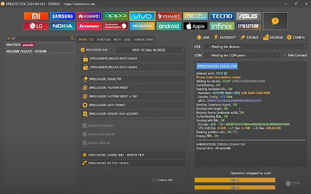Open the Meizu brand tile
The image size is (311, 194).
point(195,16)
